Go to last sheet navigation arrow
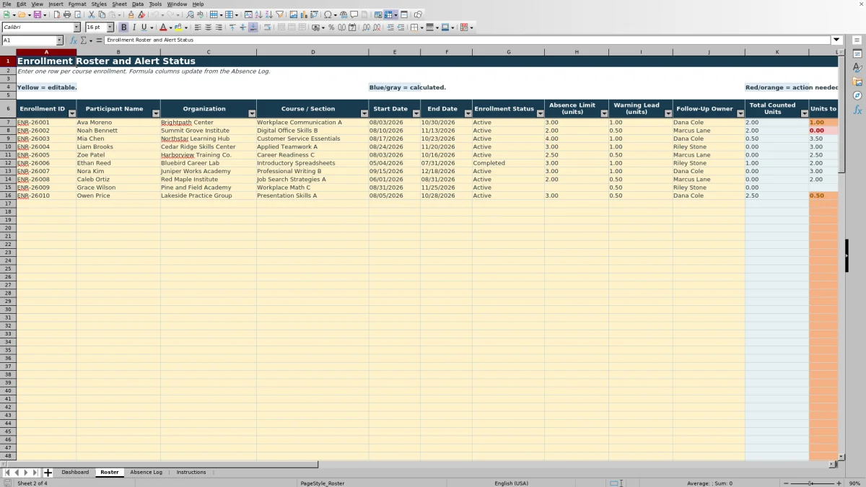This screenshot has width=866, height=487. 35,473
